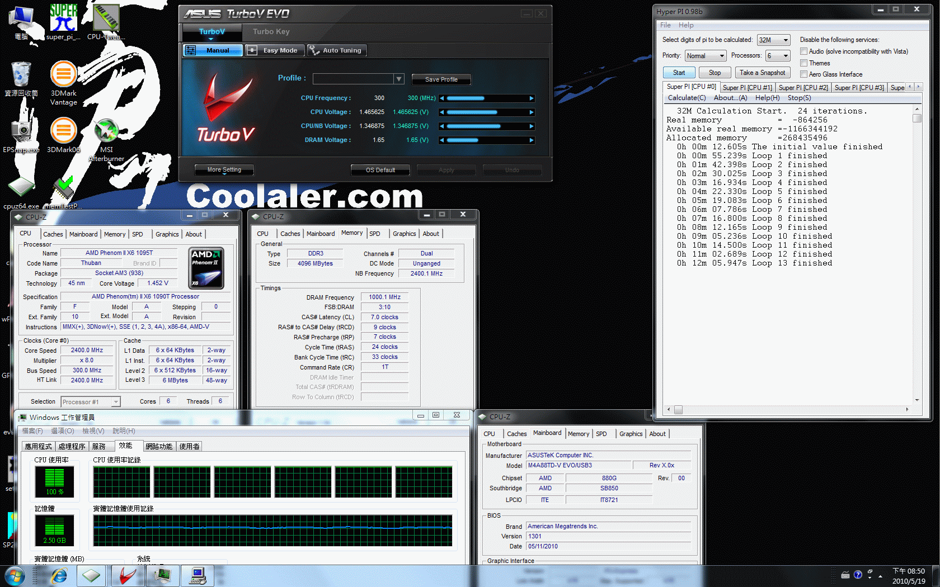940x587 pixels.
Task: Click the keyboard icon in system tray
Action: click(x=845, y=575)
